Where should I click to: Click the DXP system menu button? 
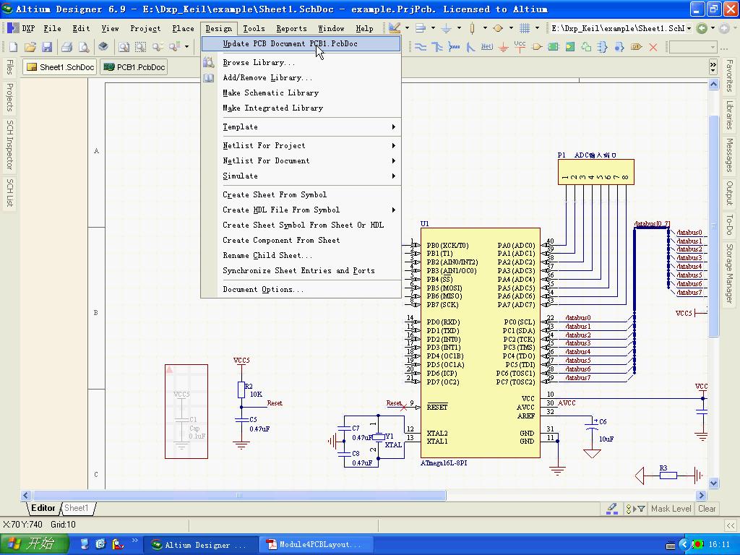(x=21, y=28)
